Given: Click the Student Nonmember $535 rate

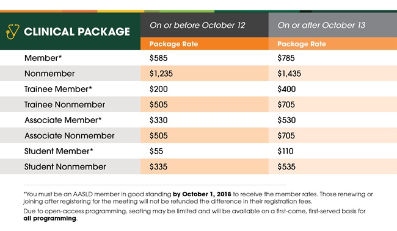Looking at the screenshot, I should coord(286,167).
